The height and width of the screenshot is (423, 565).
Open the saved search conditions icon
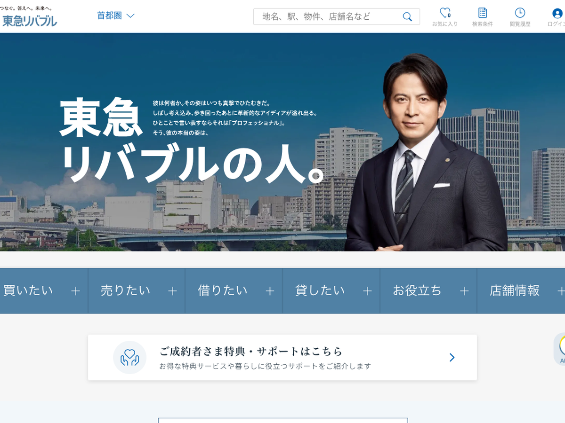[482, 13]
